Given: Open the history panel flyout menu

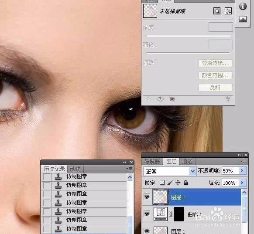Looking at the screenshot, I should tap(130, 169).
